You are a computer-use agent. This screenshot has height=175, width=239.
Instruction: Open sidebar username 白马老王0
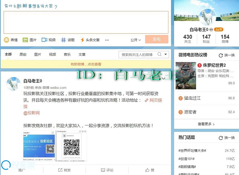click(199, 30)
